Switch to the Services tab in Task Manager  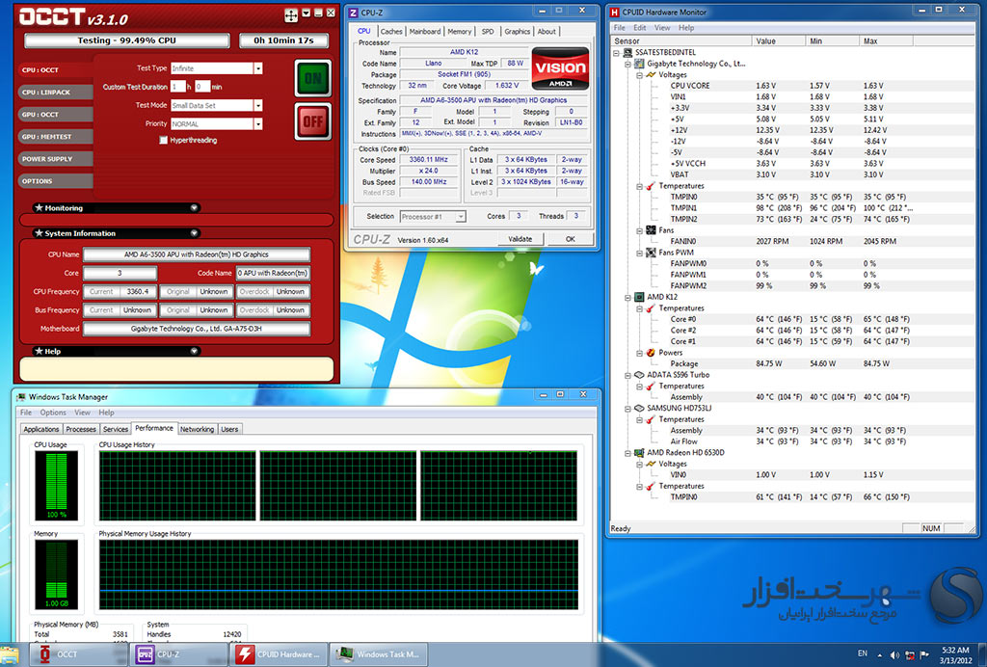pyautogui.click(x=116, y=429)
